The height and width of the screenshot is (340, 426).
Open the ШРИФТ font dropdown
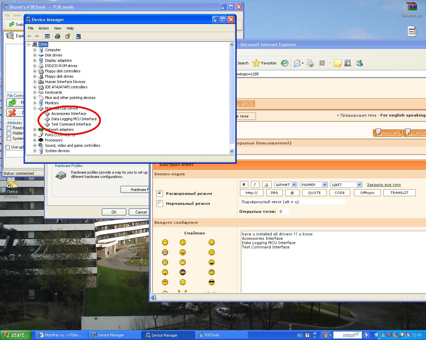(286, 185)
